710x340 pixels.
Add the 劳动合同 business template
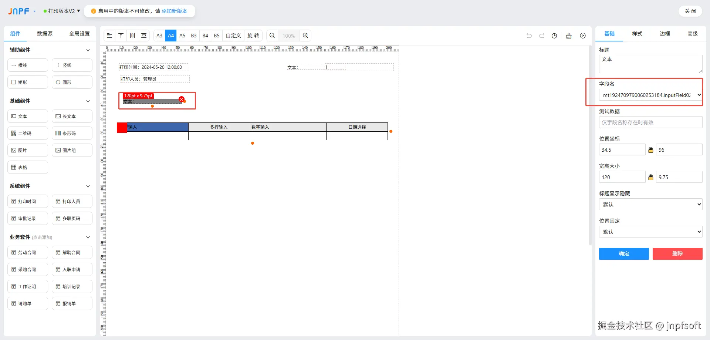pyautogui.click(x=28, y=252)
